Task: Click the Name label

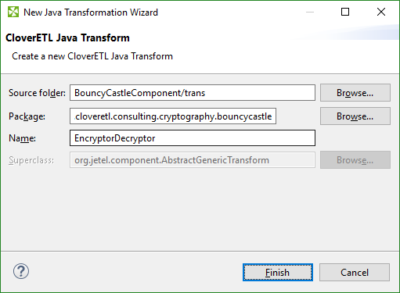Action: tap(22, 138)
